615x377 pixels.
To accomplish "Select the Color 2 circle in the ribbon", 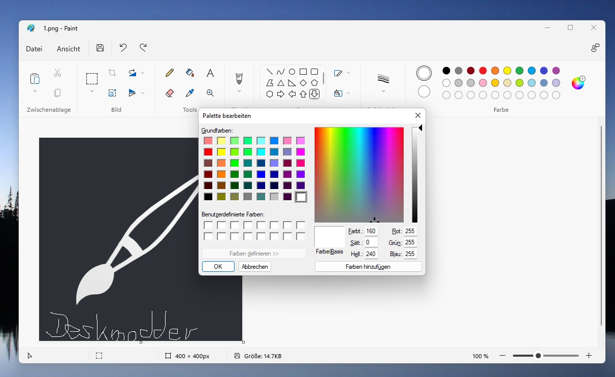I will coord(424,91).
